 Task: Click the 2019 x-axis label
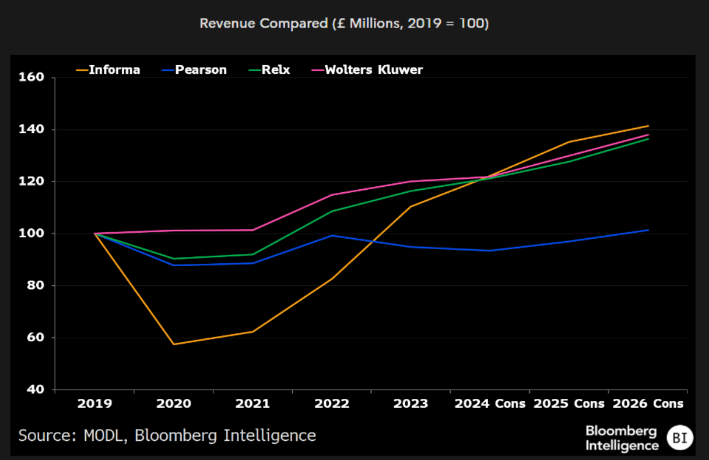pyautogui.click(x=94, y=404)
